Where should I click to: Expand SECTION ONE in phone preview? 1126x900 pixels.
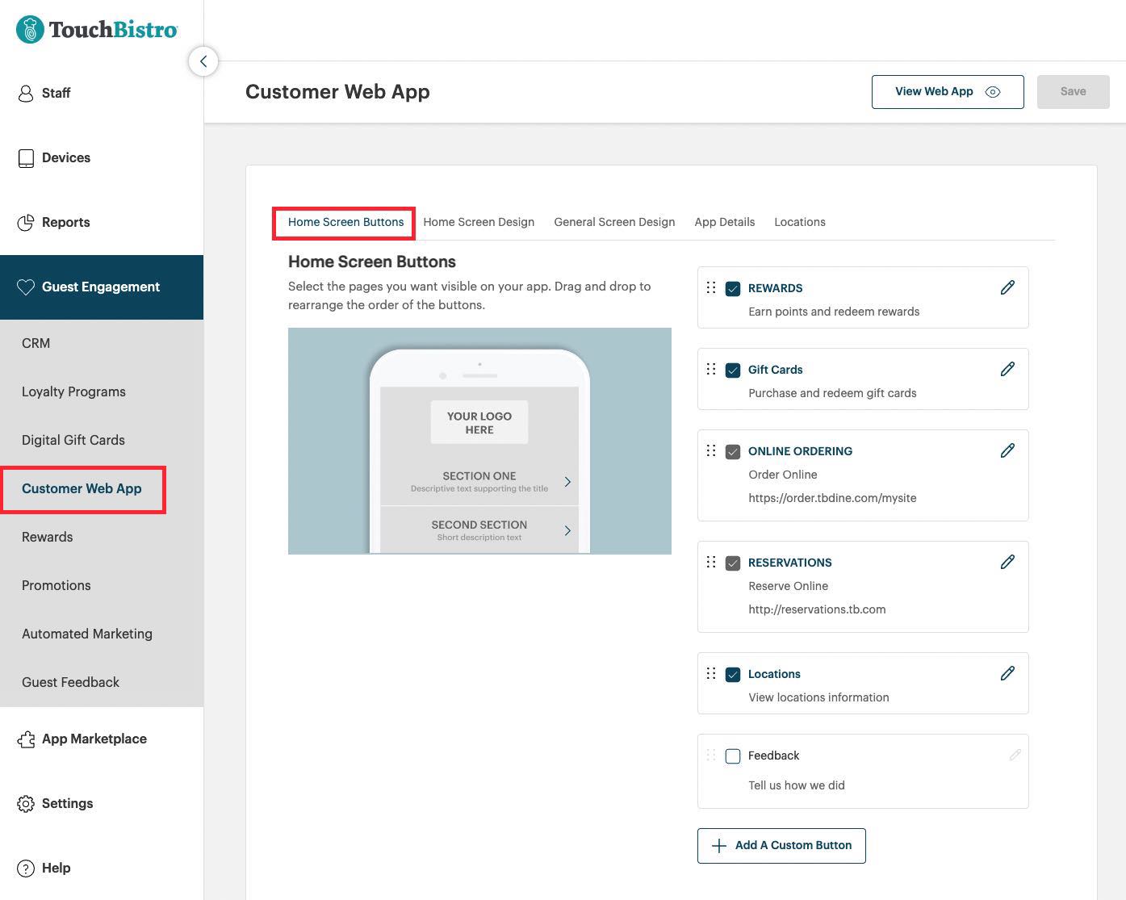pyautogui.click(x=567, y=481)
